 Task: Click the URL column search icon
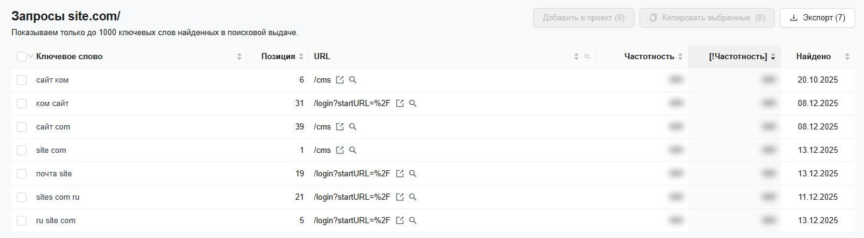[x=587, y=57]
